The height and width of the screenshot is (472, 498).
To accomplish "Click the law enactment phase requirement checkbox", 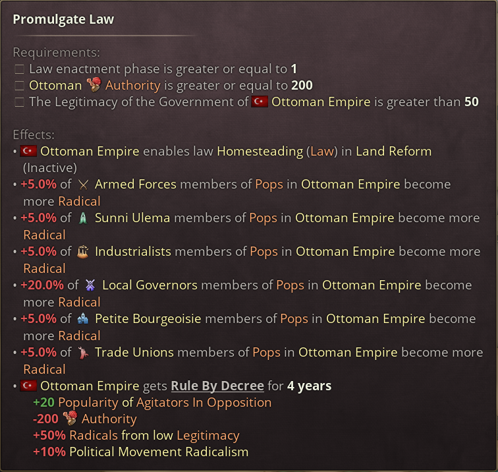I will point(19,69).
